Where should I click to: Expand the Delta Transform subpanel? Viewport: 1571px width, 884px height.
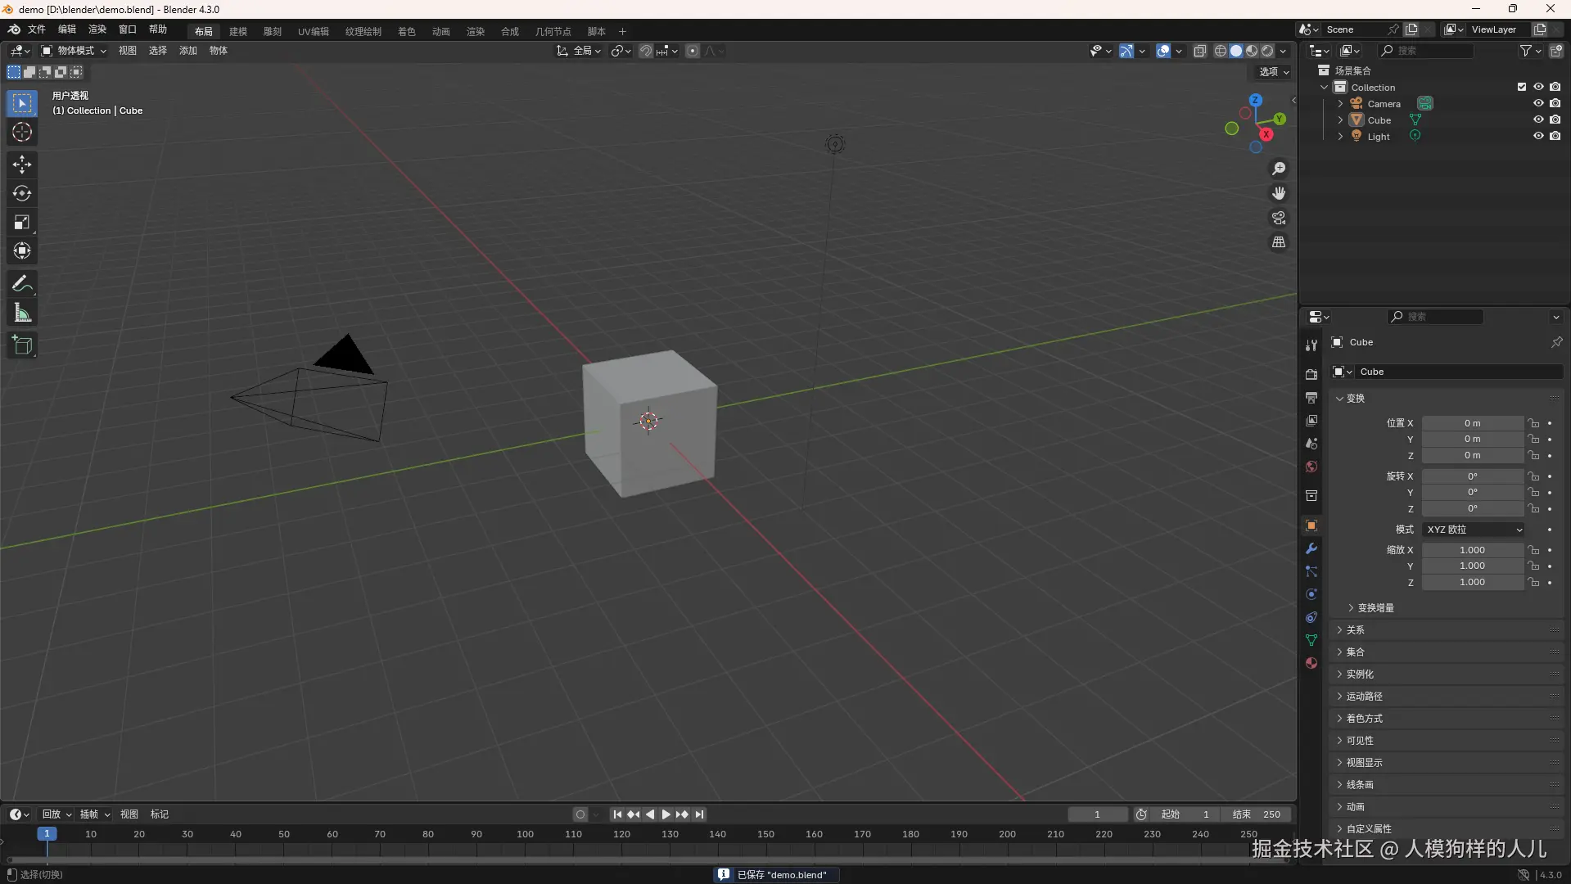[x=1371, y=608]
